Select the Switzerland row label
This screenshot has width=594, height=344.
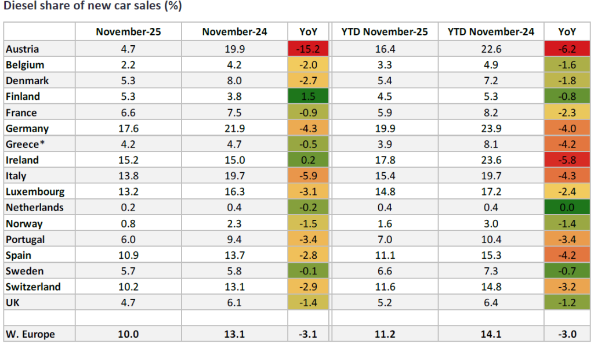tap(32, 287)
